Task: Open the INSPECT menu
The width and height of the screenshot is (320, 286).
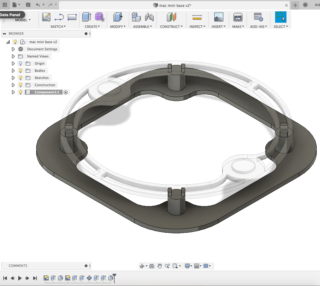Action: [x=197, y=27]
